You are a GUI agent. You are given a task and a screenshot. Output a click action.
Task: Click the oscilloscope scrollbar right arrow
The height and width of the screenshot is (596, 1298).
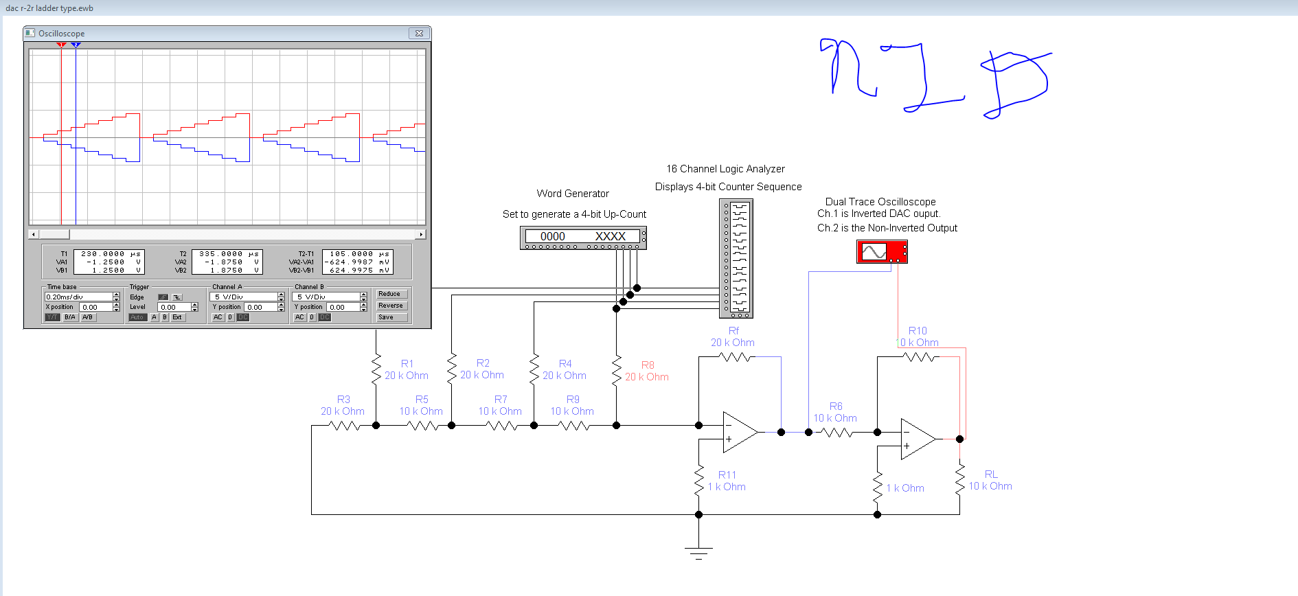(421, 234)
